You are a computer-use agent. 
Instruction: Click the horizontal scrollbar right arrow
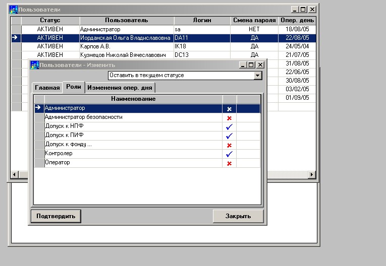click(312, 174)
